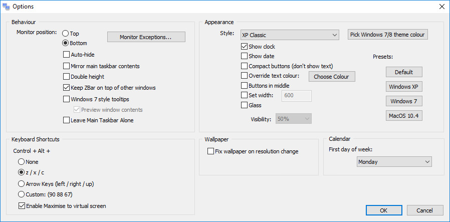Enable Double height option
450x222 pixels.
point(66,77)
